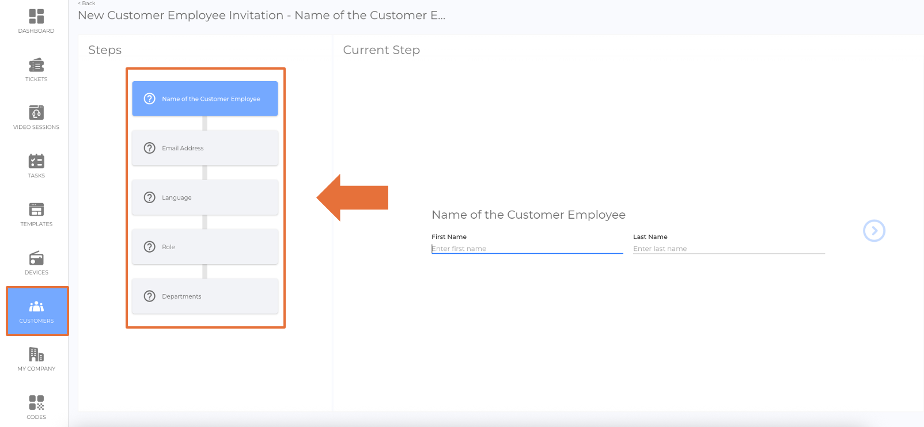
Task: Focus the First Name input field
Action: click(x=527, y=249)
